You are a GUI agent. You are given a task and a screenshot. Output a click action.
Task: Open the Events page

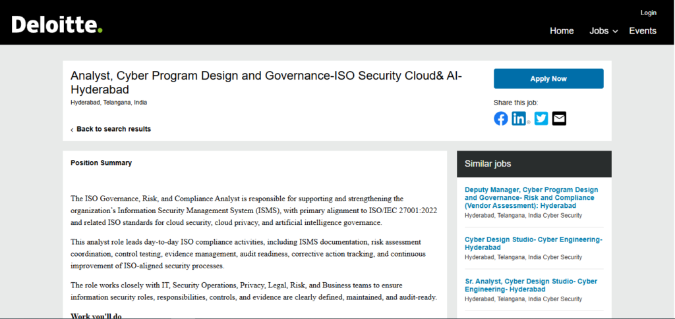pyautogui.click(x=643, y=31)
